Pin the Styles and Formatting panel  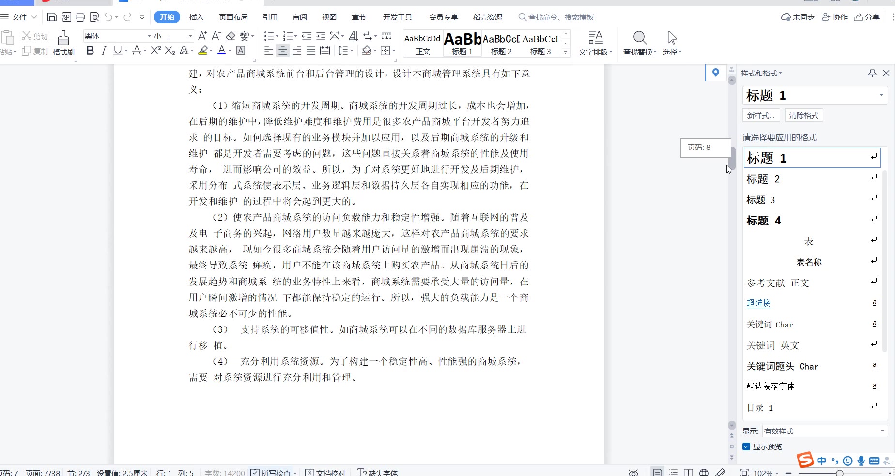click(x=872, y=73)
